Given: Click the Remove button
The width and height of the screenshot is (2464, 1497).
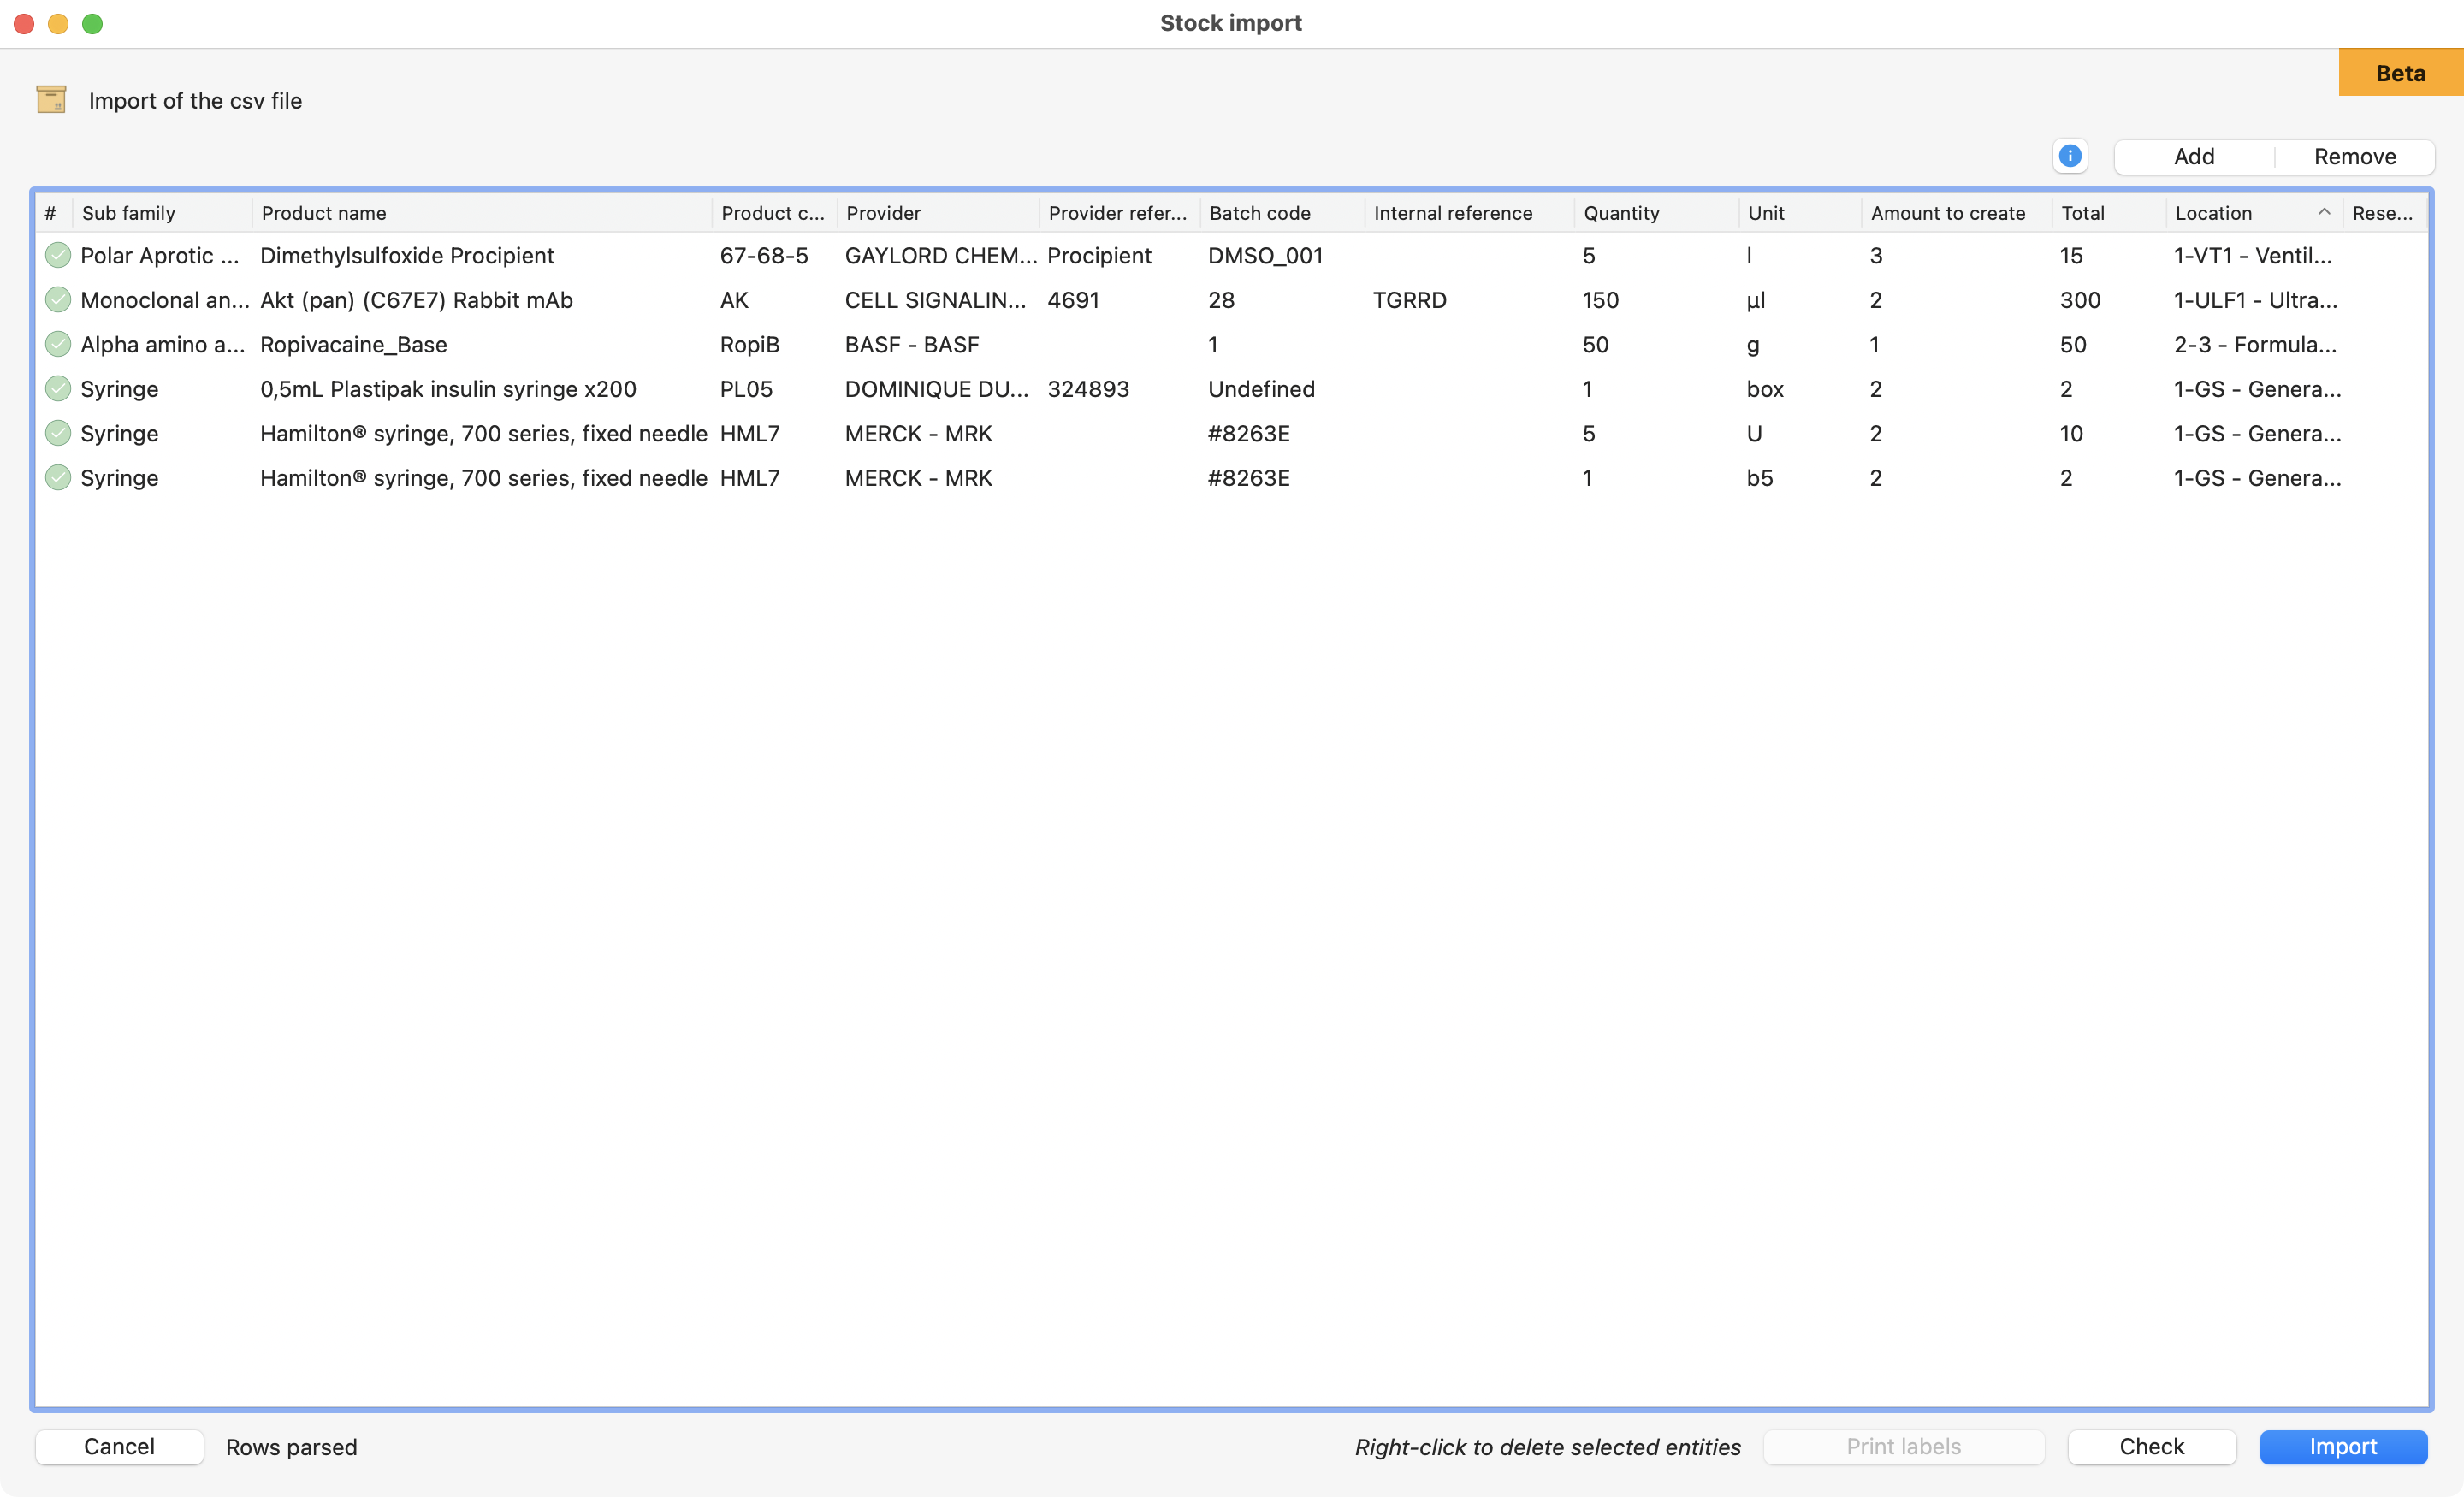Looking at the screenshot, I should pos(2355,157).
